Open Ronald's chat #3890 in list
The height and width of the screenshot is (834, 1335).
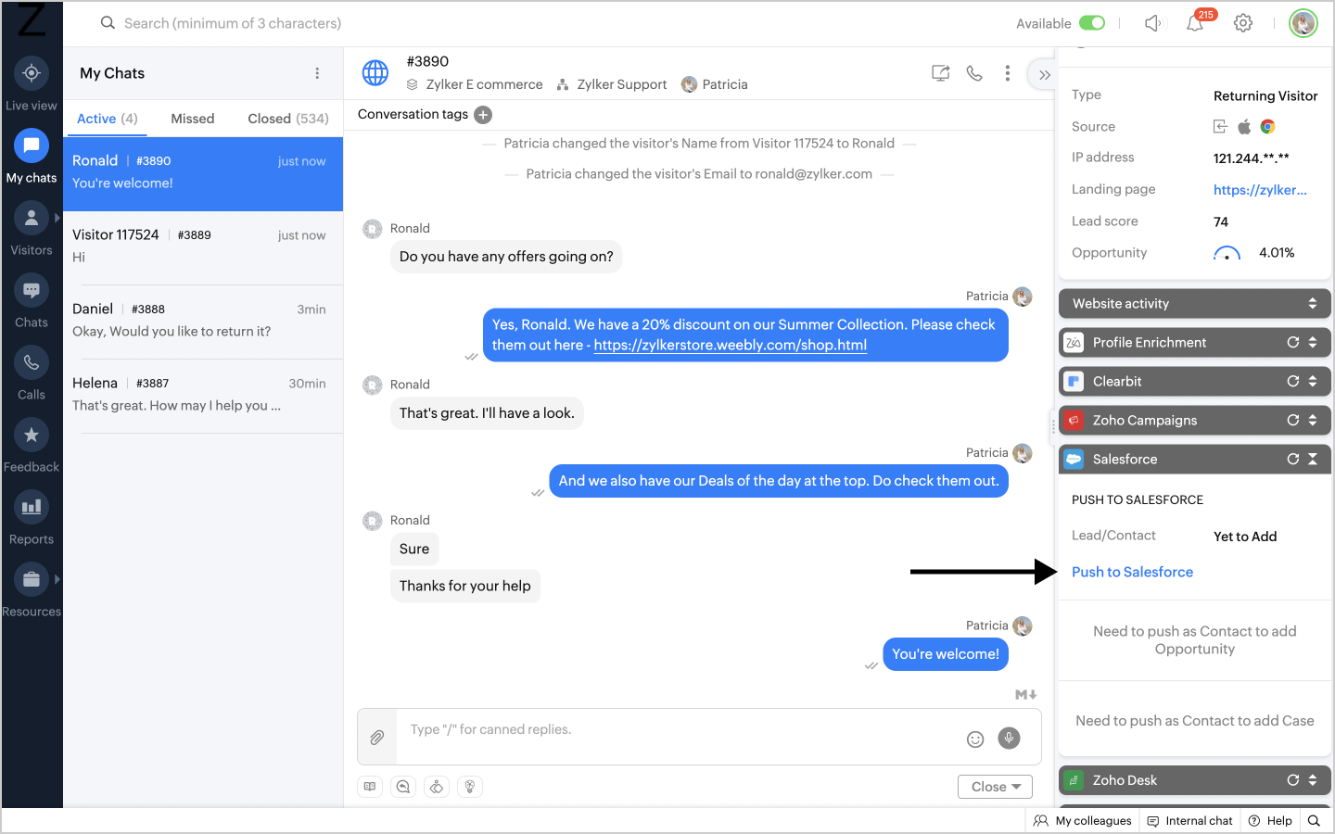203,174
